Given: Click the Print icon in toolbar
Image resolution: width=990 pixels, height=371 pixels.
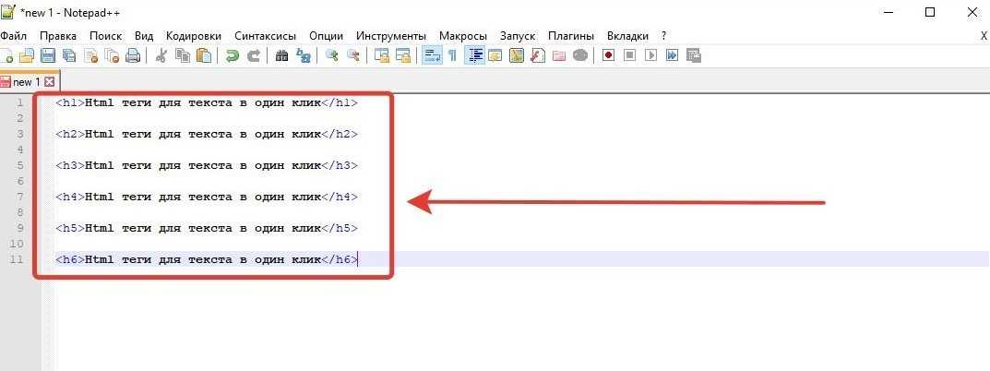Looking at the screenshot, I should pyautogui.click(x=132, y=55).
